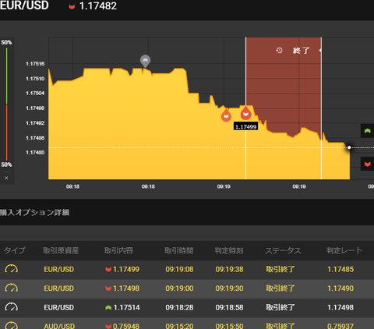Click the green portion of sentiment bar

[x=6, y=76]
